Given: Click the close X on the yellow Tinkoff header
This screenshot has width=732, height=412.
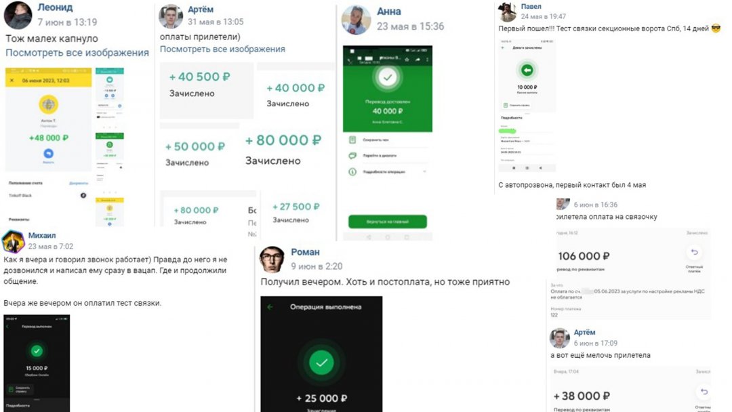Looking at the screenshot, I should [12, 81].
